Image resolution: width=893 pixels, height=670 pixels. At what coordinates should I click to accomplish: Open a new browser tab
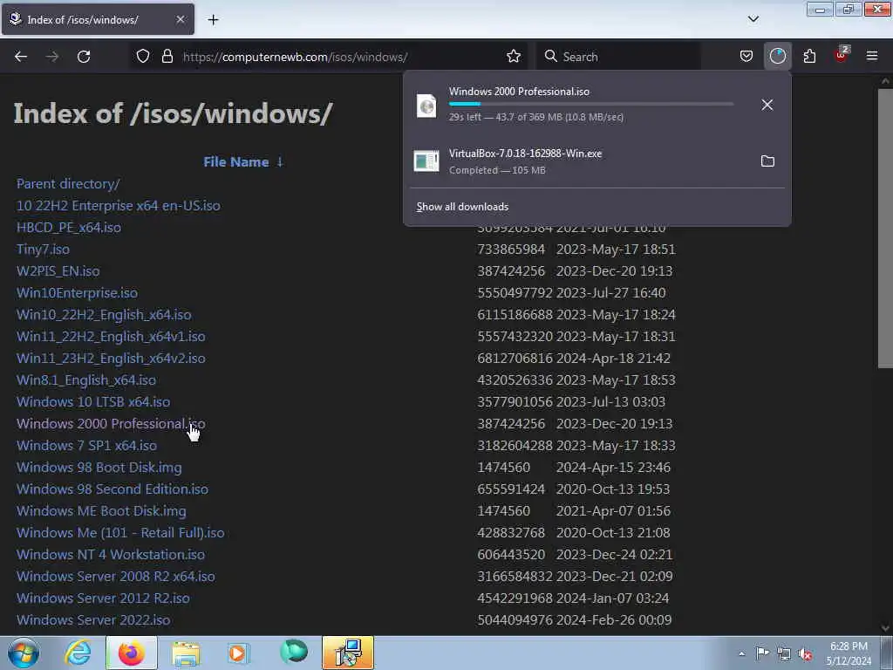tap(213, 20)
